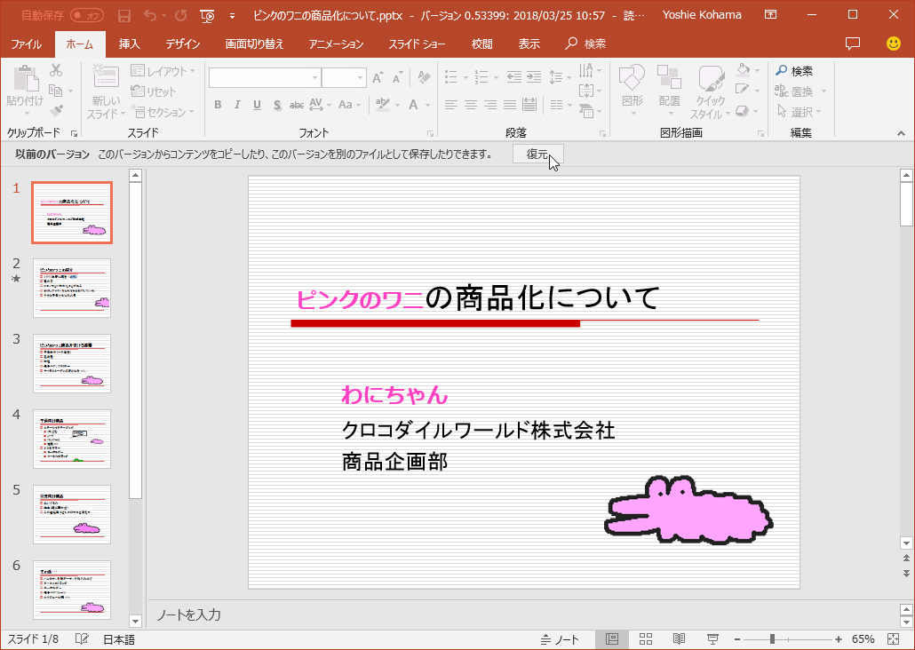Click 日本語 language in status bar
The image size is (915, 650).
coord(119,639)
